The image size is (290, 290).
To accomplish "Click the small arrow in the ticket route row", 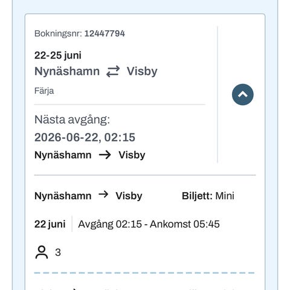I will click(103, 195).
